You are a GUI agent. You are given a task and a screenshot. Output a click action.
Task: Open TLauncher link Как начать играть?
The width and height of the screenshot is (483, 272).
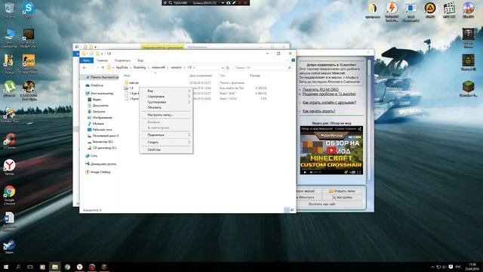point(318,111)
